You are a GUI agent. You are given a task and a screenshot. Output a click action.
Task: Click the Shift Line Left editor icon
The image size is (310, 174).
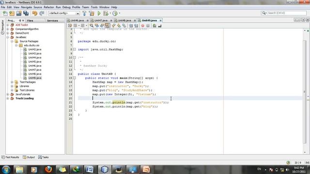click(131, 26)
